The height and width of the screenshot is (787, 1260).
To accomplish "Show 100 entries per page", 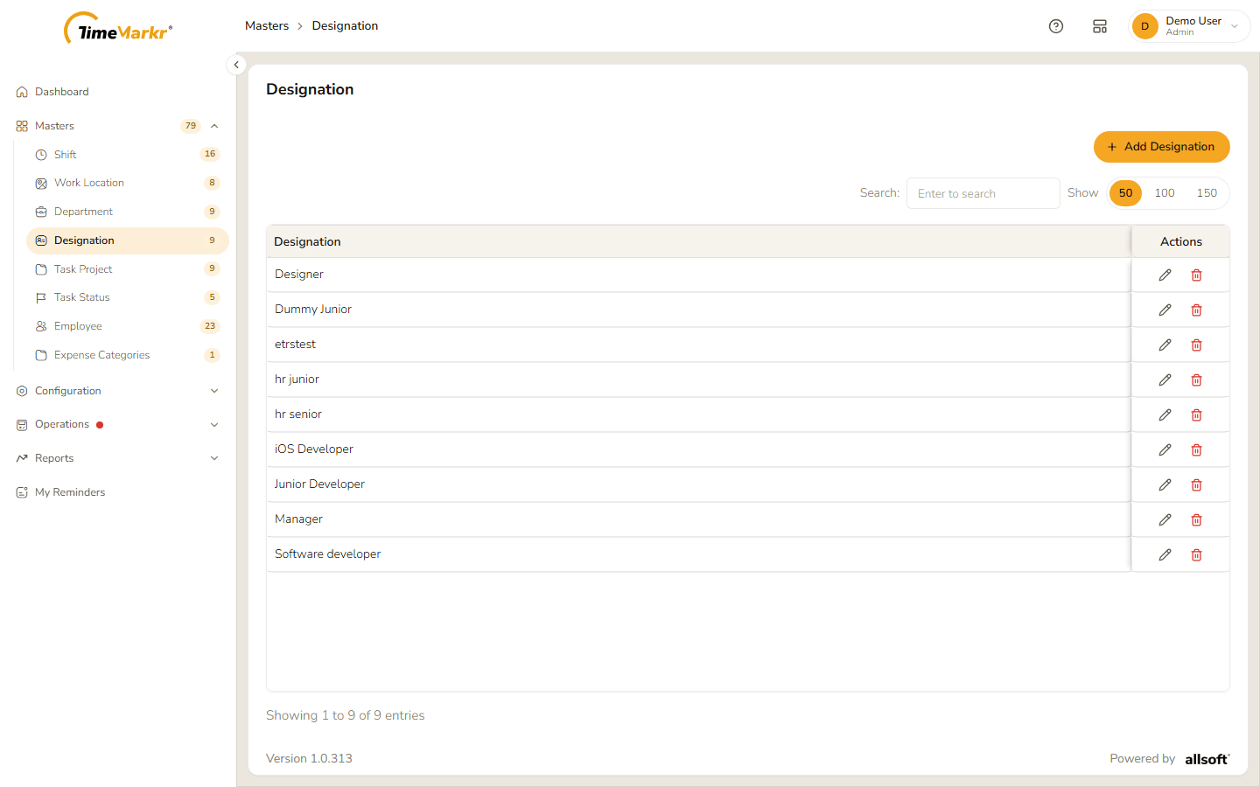I will click(x=1165, y=193).
